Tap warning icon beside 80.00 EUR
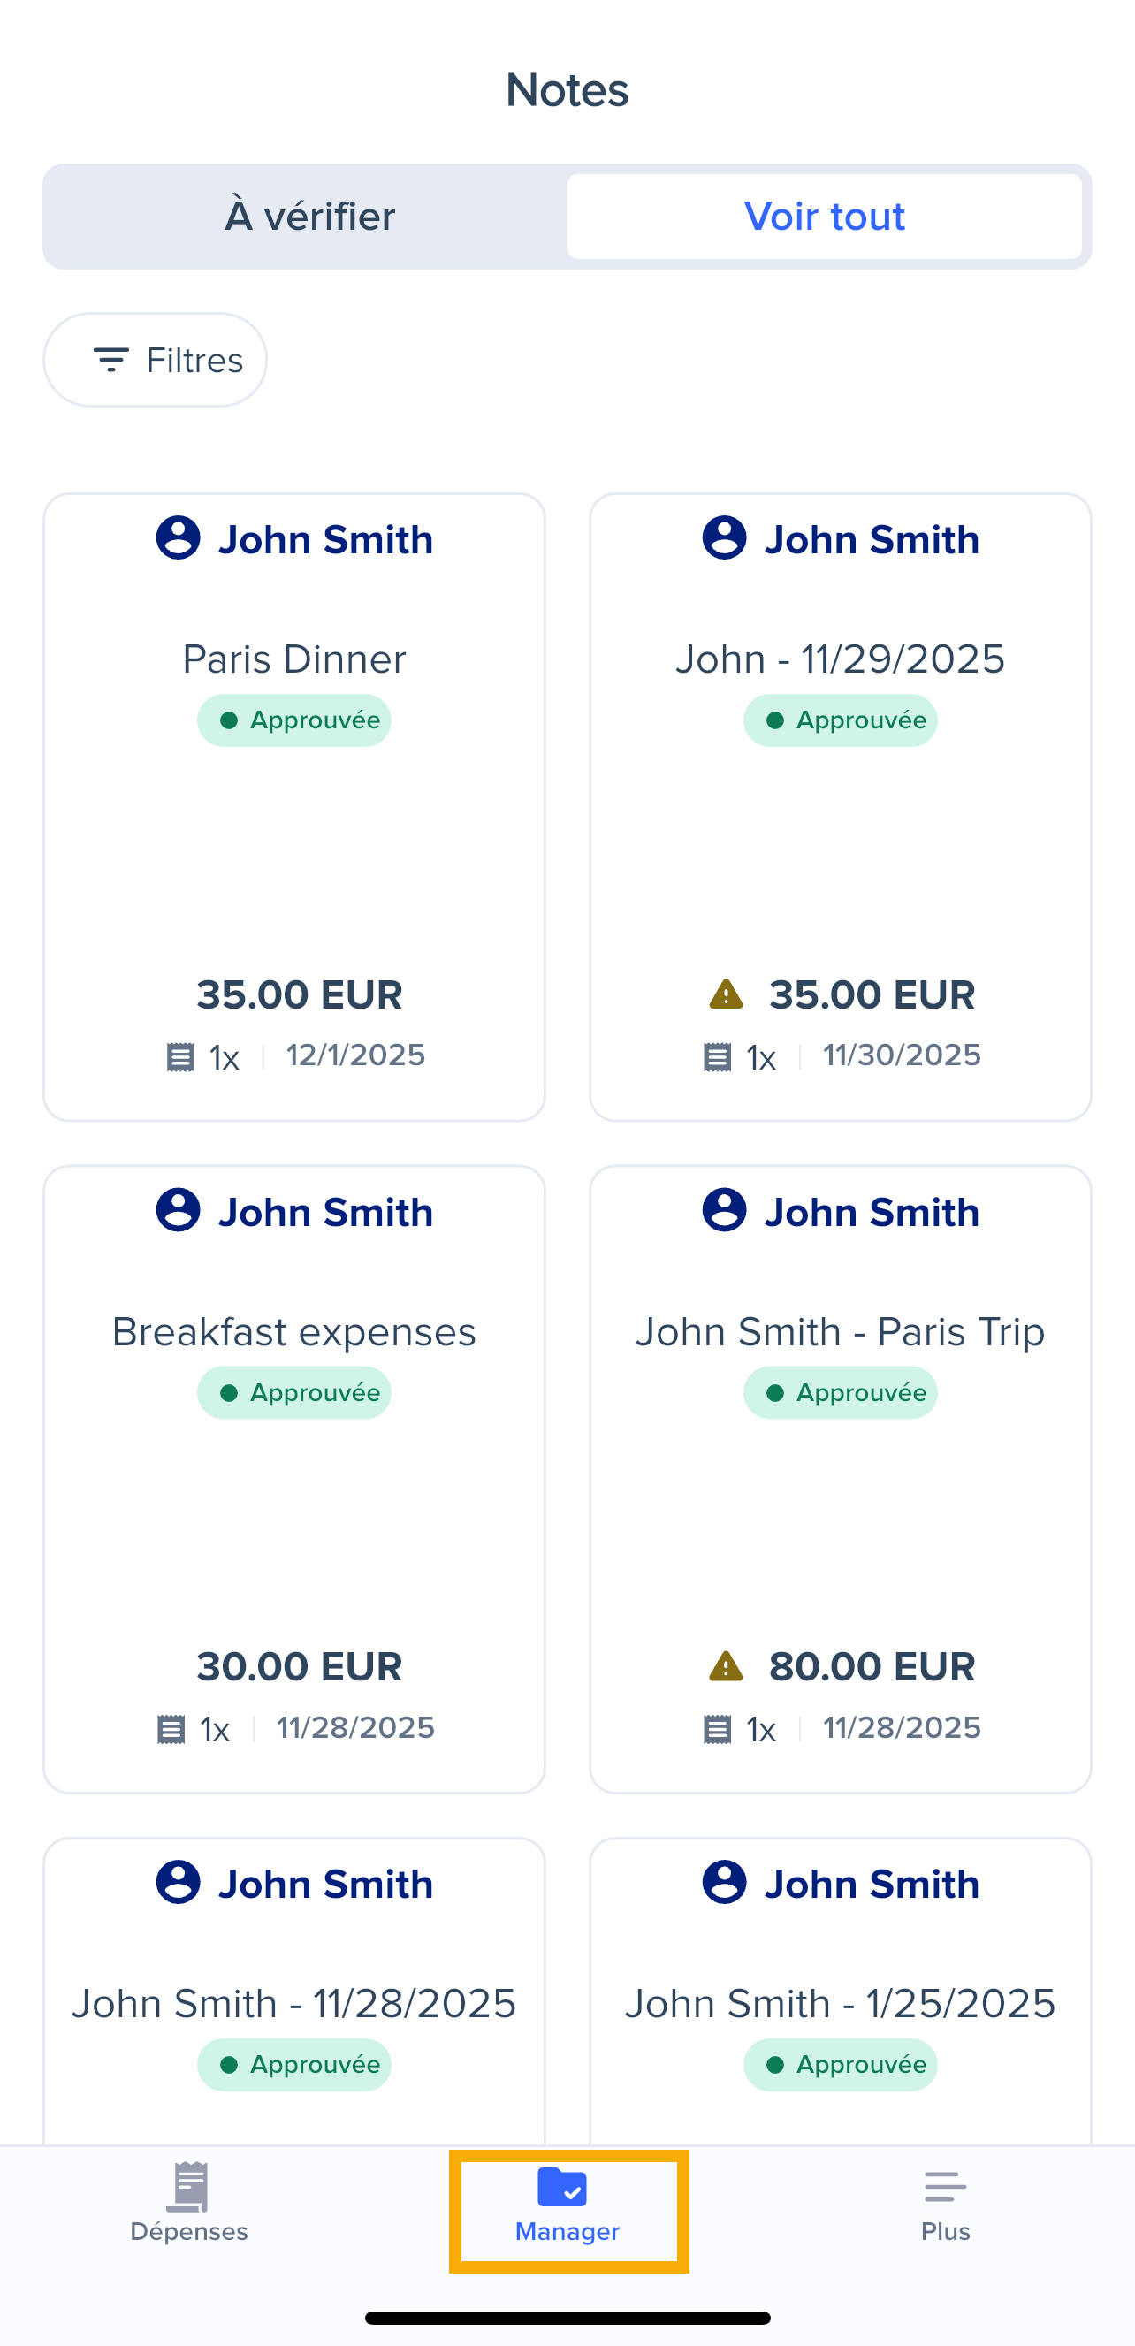Viewport: 1135px width, 2346px height. [x=726, y=1666]
